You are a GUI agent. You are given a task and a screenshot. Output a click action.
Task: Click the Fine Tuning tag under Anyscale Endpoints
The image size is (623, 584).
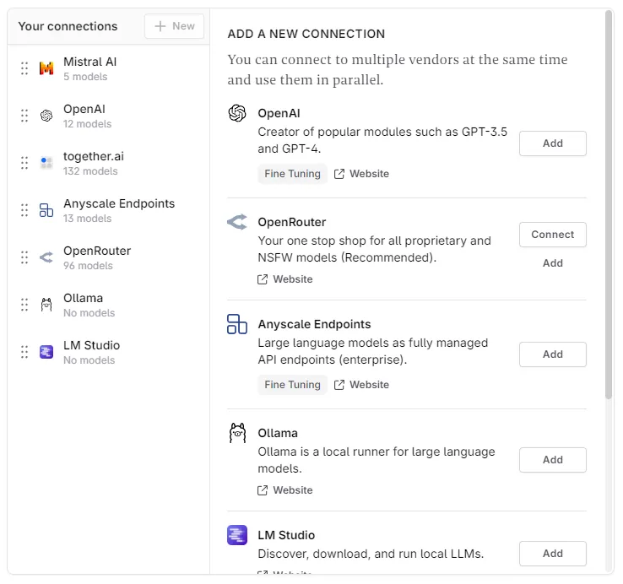coord(292,385)
